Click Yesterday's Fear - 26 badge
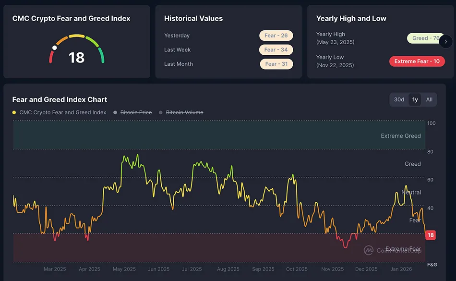Screen dimensions: 456x281 [x=276, y=36]
